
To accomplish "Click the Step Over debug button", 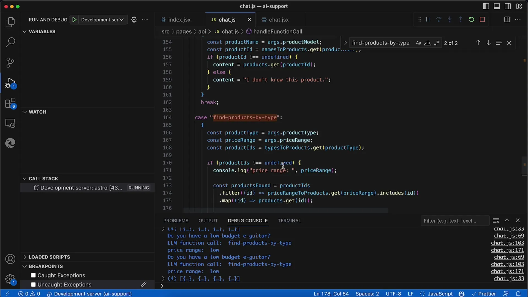I will (x=439, y=20).
